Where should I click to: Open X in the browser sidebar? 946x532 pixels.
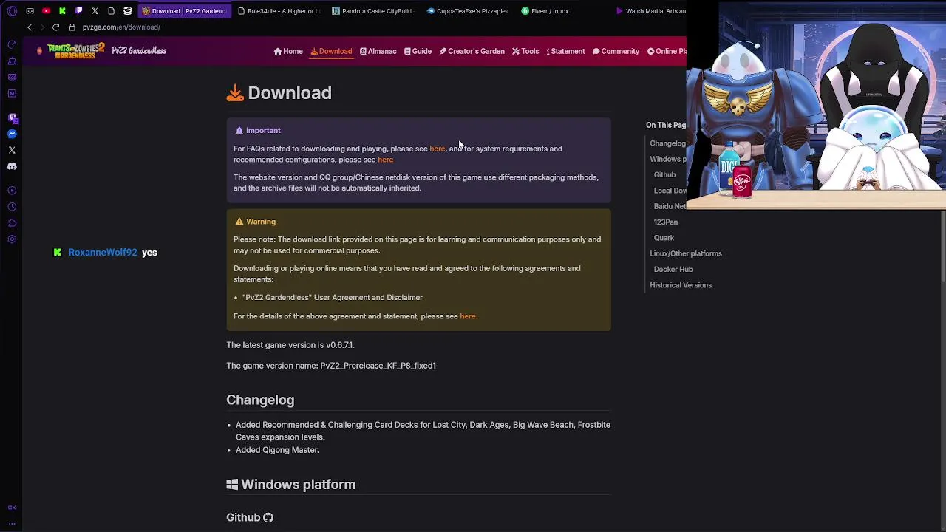point(12,150)
